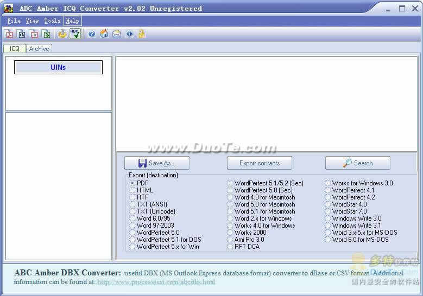Switch to the ICQ tab
Viewport: 423px width, 296px height.
[x=14, y=48]
